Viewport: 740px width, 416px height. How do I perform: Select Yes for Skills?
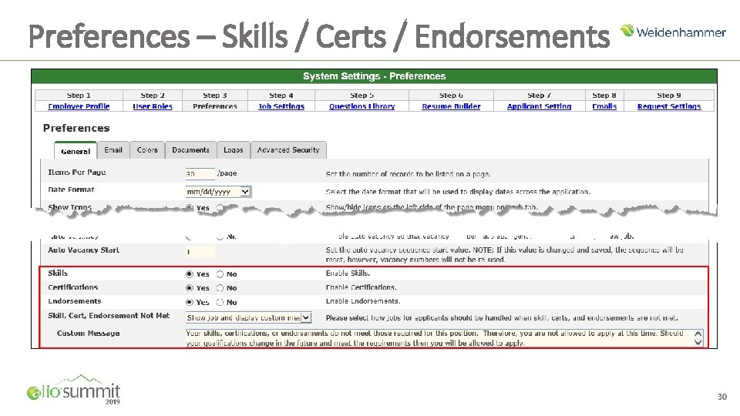click(190, 274)
